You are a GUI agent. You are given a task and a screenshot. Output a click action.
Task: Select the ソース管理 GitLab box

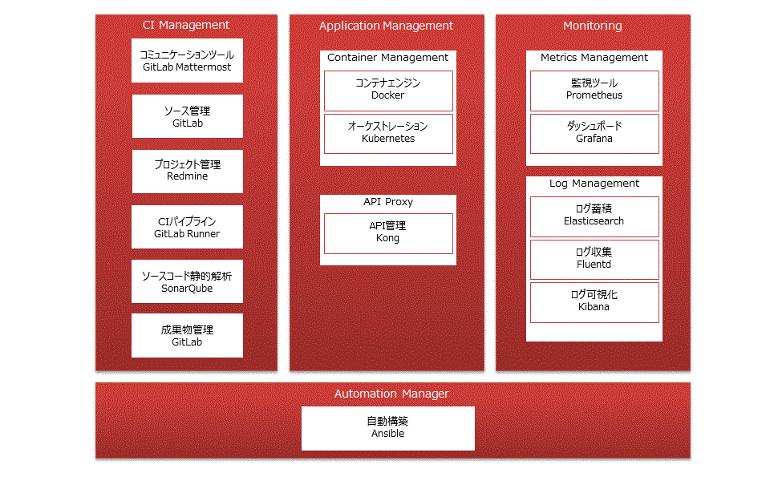pyautogui.click(x=187, y=116)
